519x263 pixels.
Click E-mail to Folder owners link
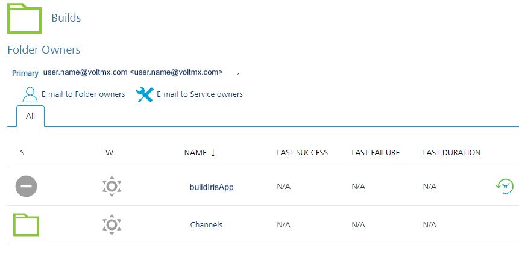pos(83,94)
